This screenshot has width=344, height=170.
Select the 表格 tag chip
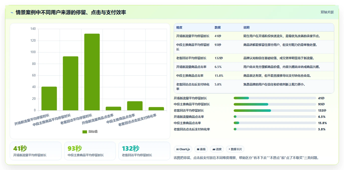pyautogui.click(x=201, y=149)
